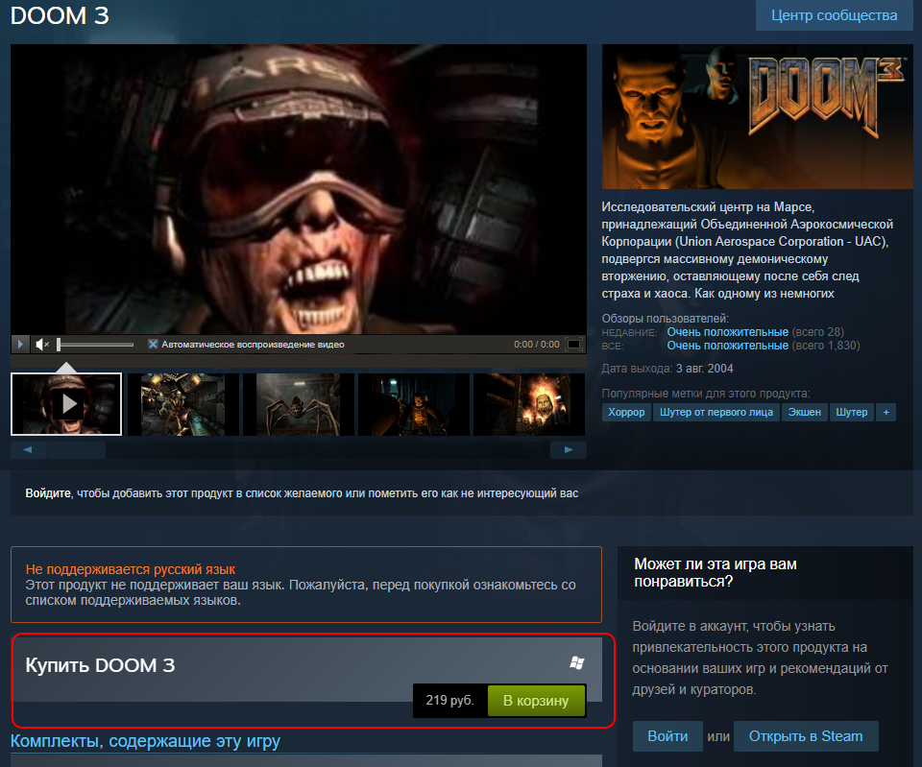The image size is (922, 767).
Task: Open recent reviews Очень положительные link
Action: click(727, 332)
